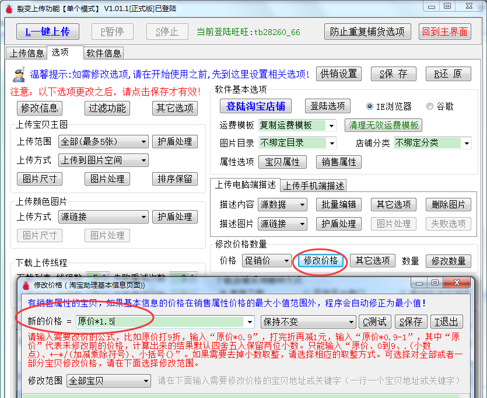Viewport: 487px width, 398px height.
Task: Click 回到主界面 to return home
Action: (445, 32)
